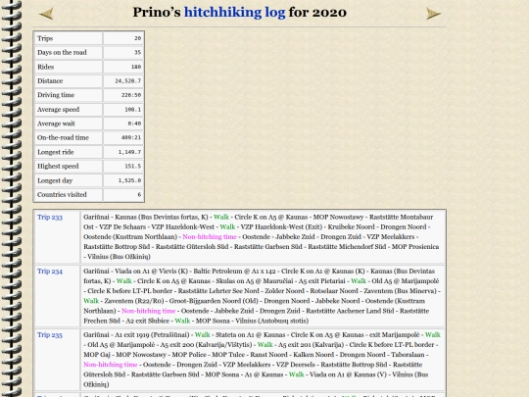Viewport: 529px width, 397px height.
Task: Click the distance value 24,528.7
Action: [x=128, y=81]
